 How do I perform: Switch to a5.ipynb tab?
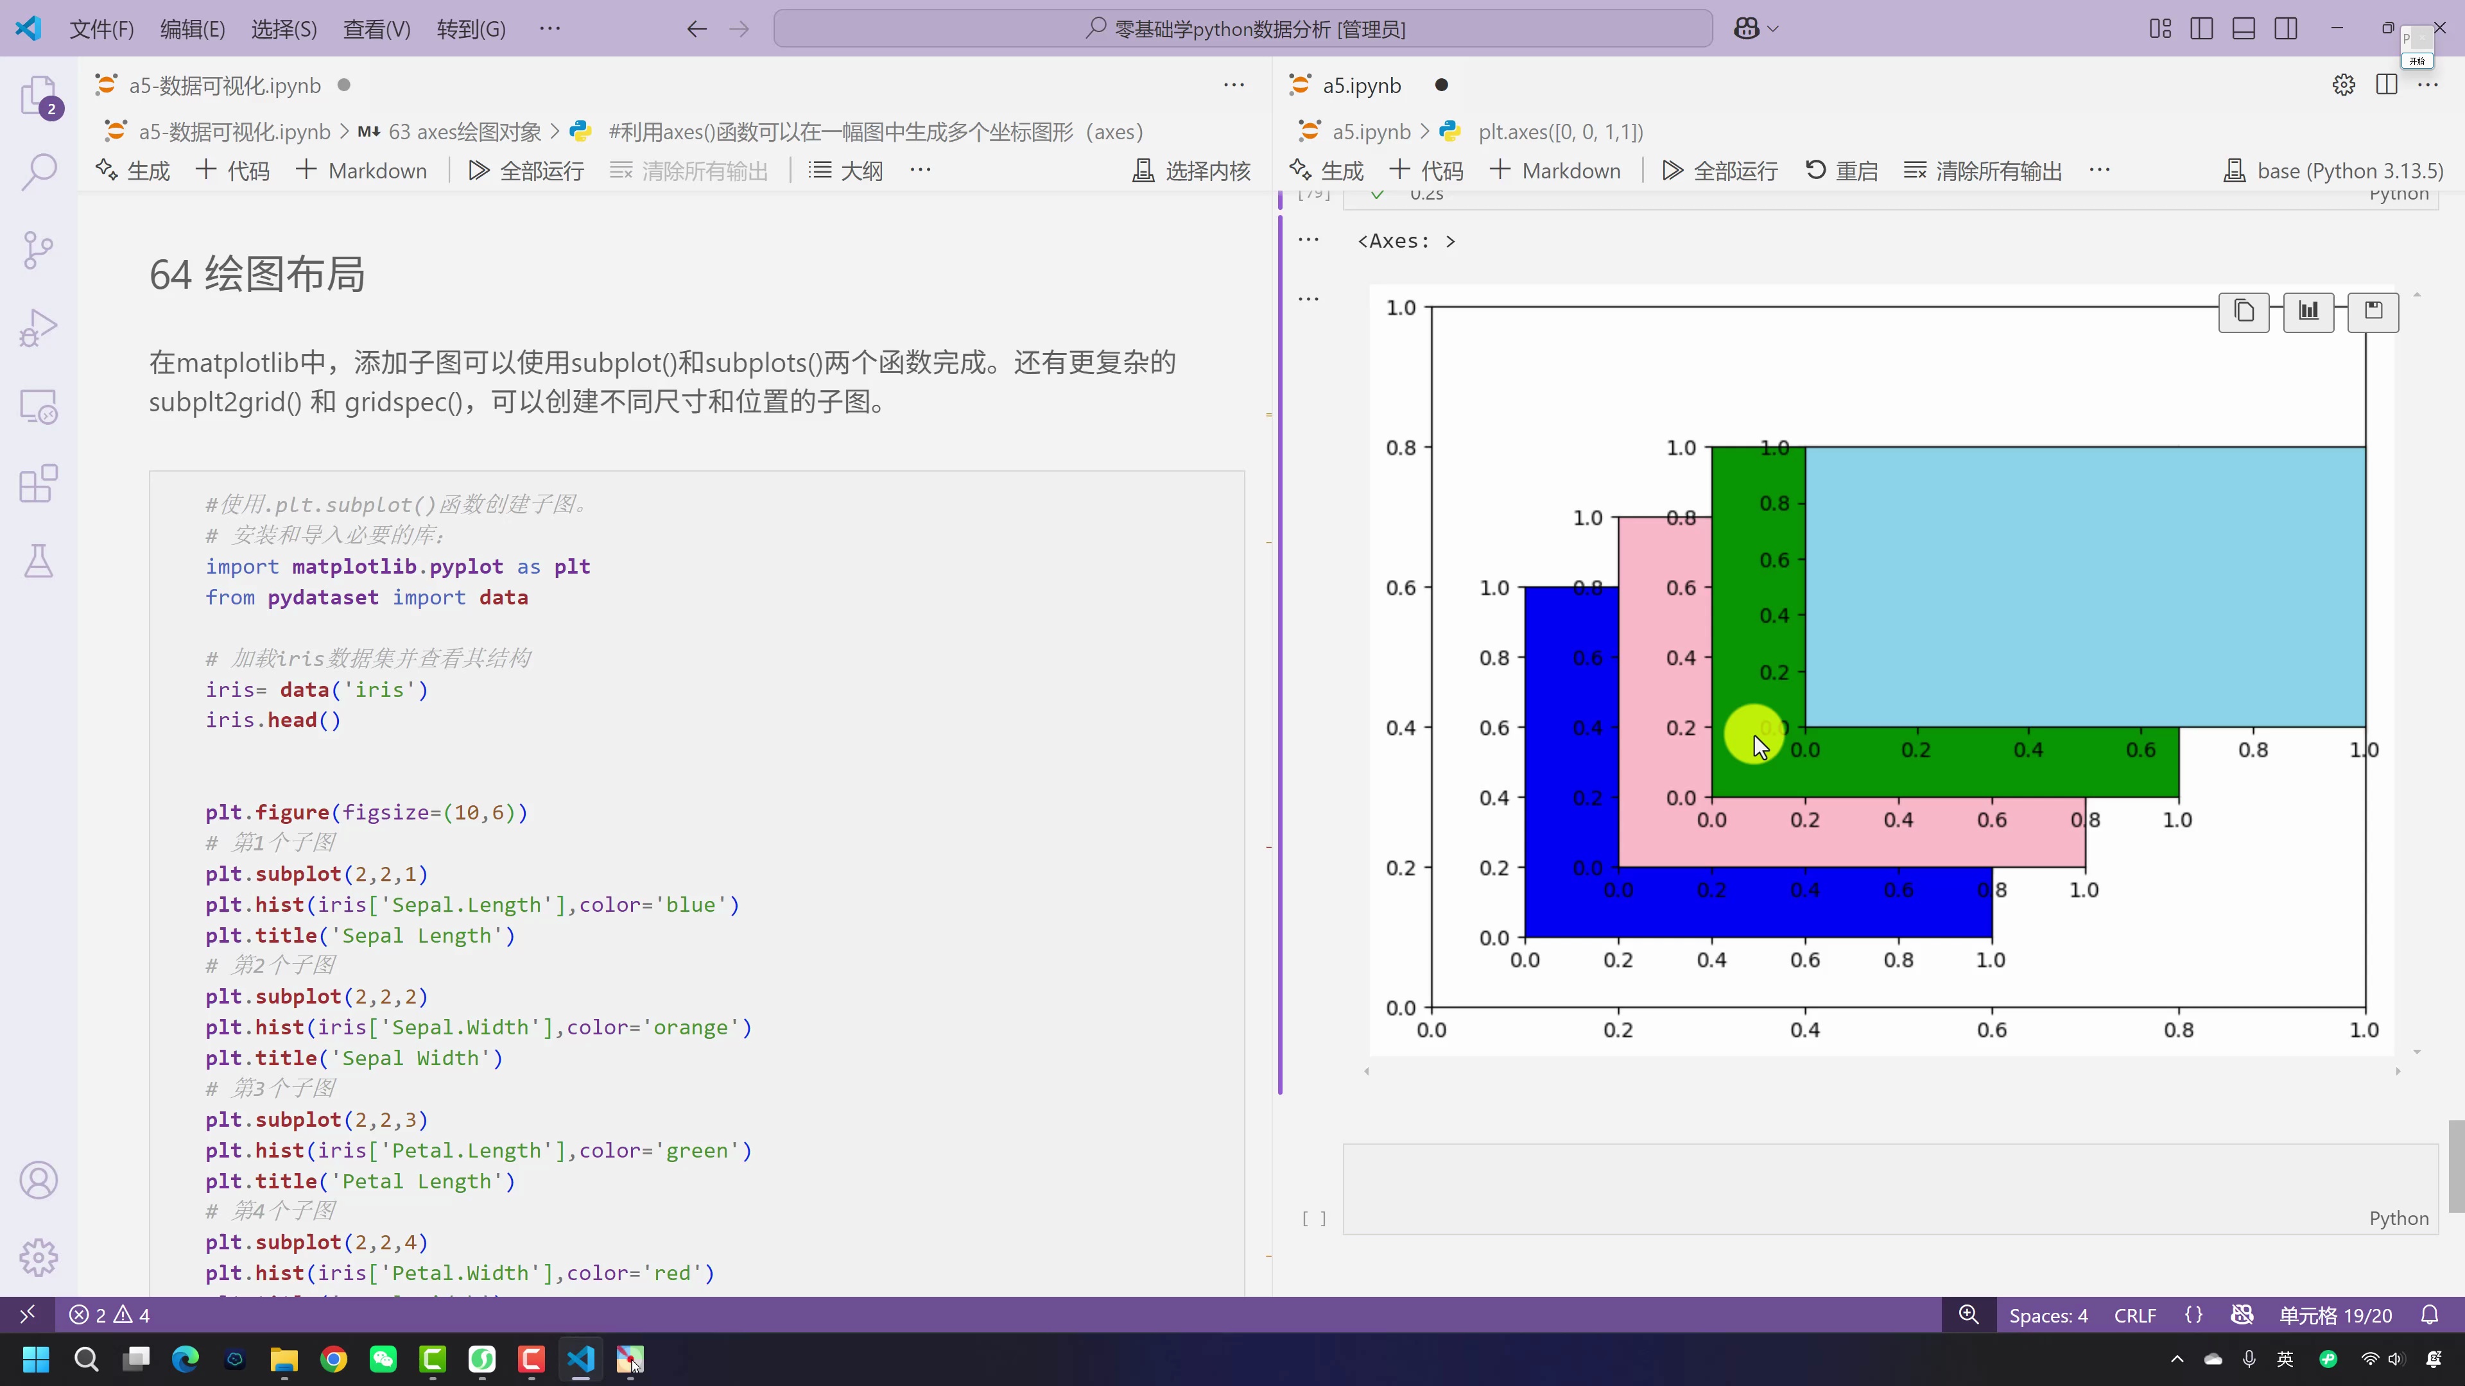(1361, 85)
